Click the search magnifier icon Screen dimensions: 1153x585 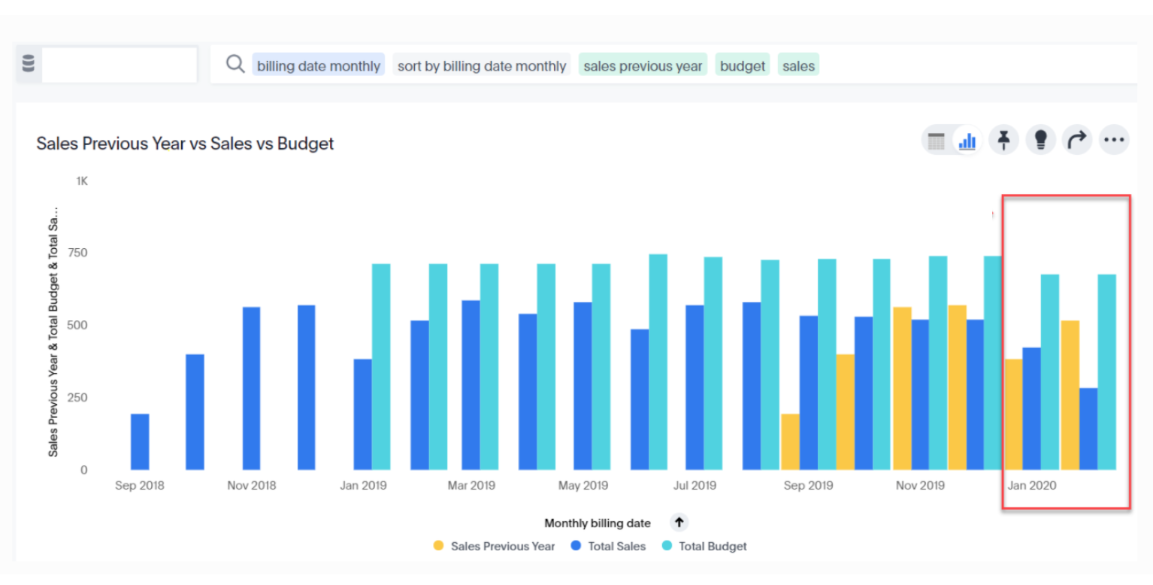235,65
